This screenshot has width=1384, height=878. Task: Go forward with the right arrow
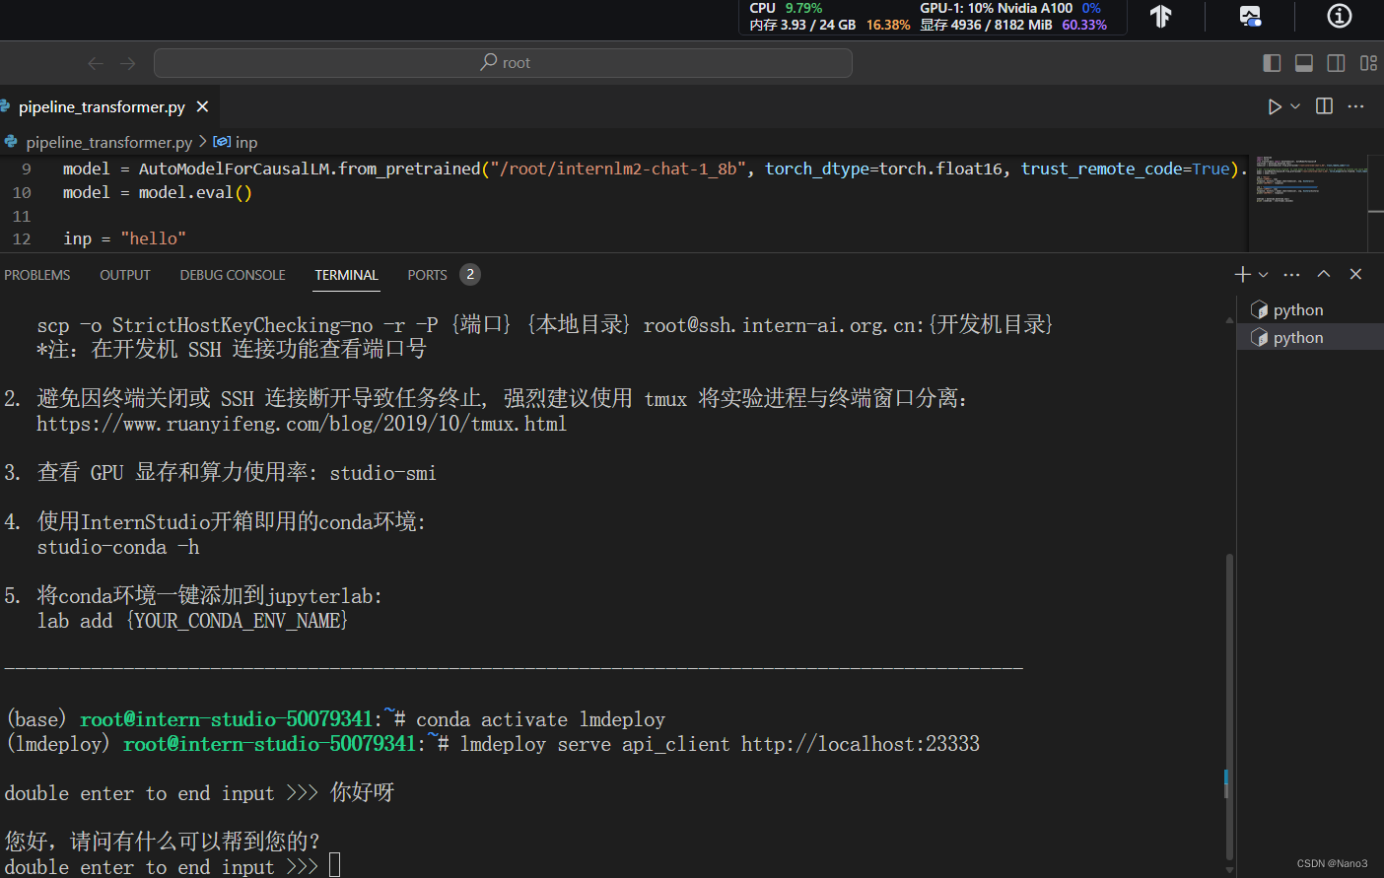(x=128, y=63)
